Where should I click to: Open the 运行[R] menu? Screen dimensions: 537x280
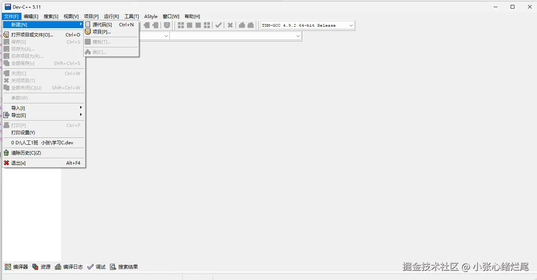point(111,17)
